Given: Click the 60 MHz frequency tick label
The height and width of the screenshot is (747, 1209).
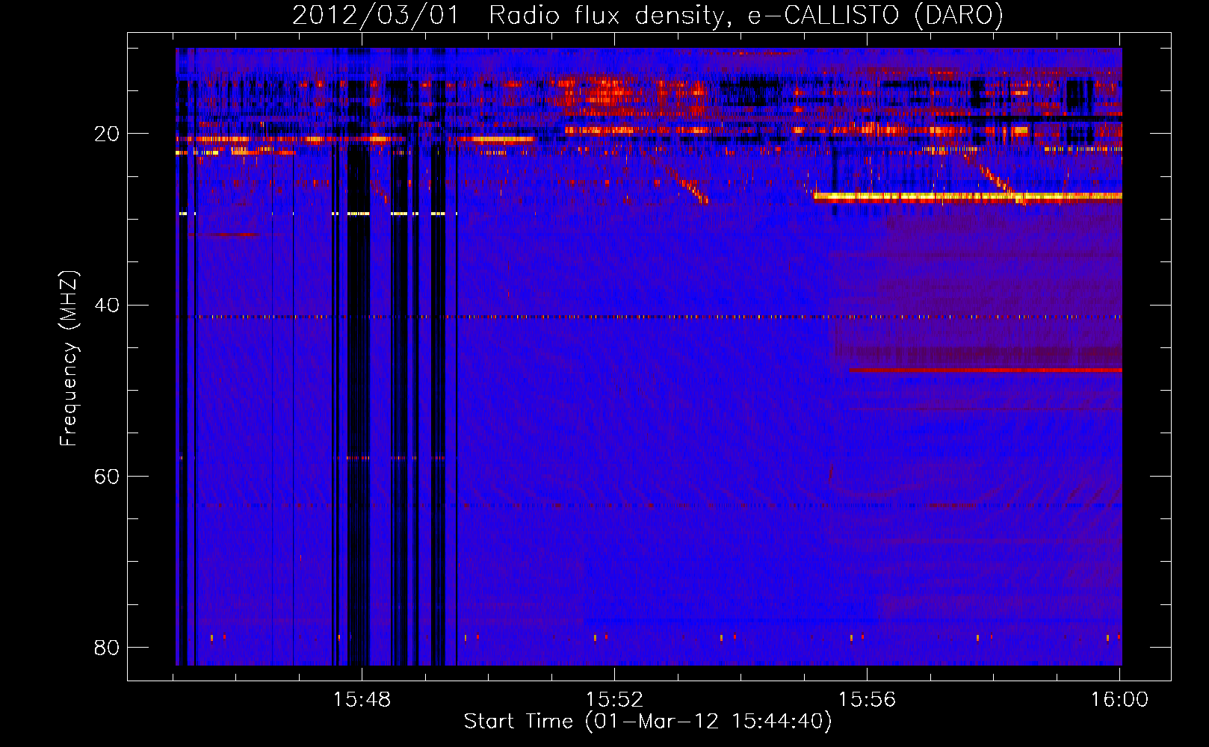Looking at the screenshot, I should point(107,476).
